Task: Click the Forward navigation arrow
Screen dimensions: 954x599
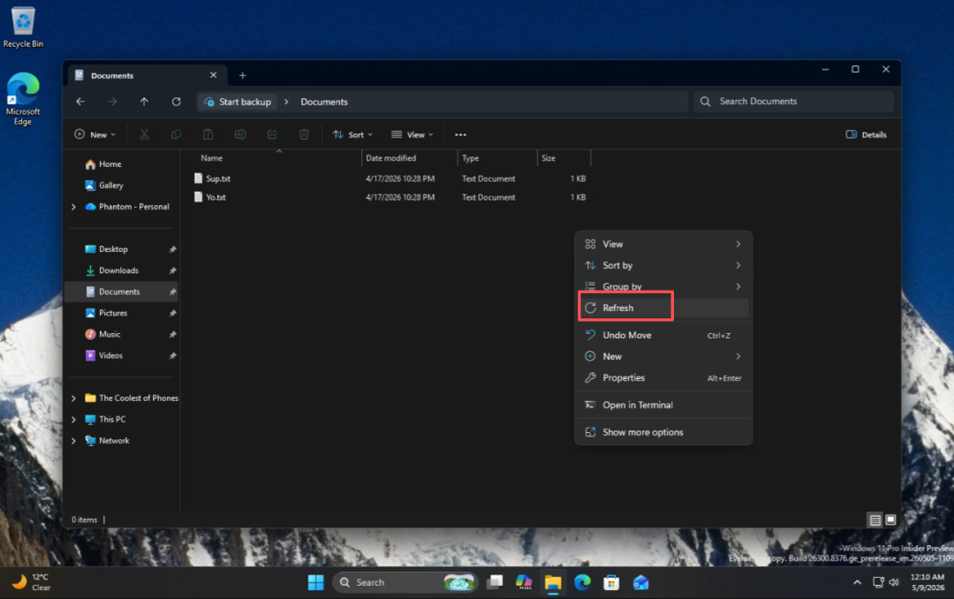Action: point(112,102)
